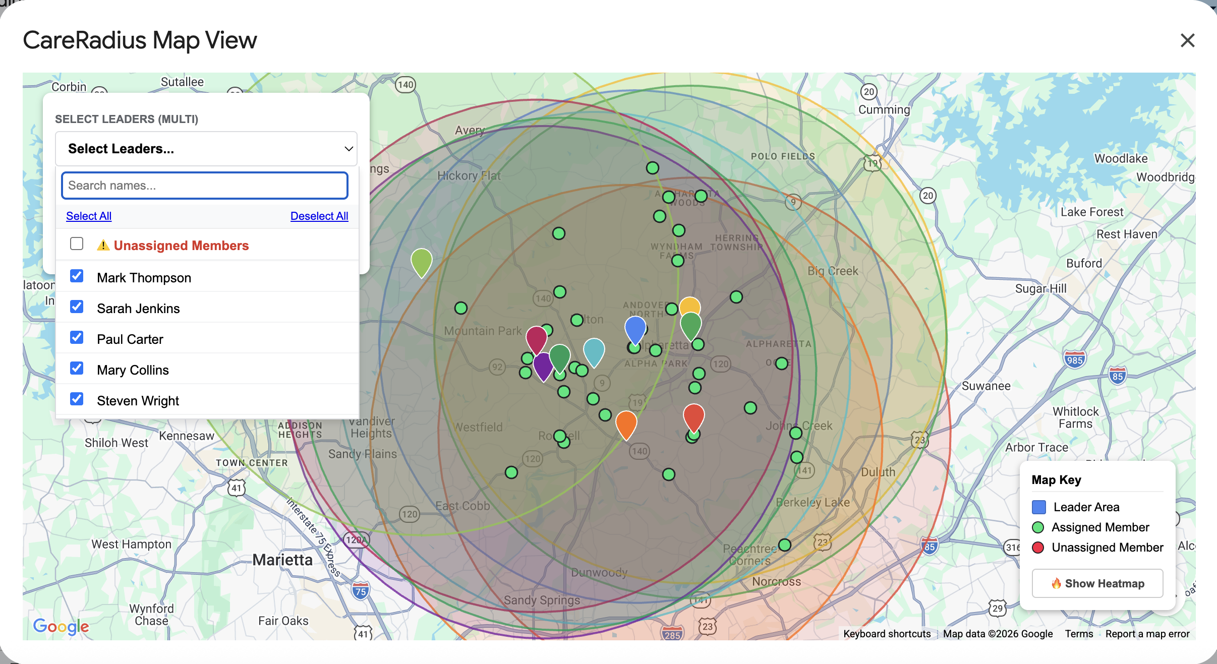Click the Assigned Member green swatch in key
Viewport: 1217px width, 664px height.
pos(1038,527)
